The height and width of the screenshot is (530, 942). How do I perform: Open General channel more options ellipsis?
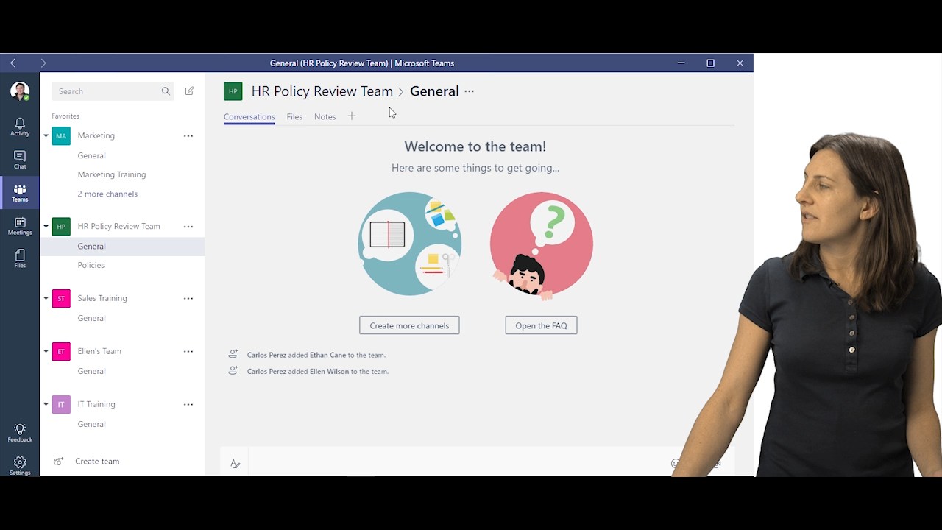[470, 91]
